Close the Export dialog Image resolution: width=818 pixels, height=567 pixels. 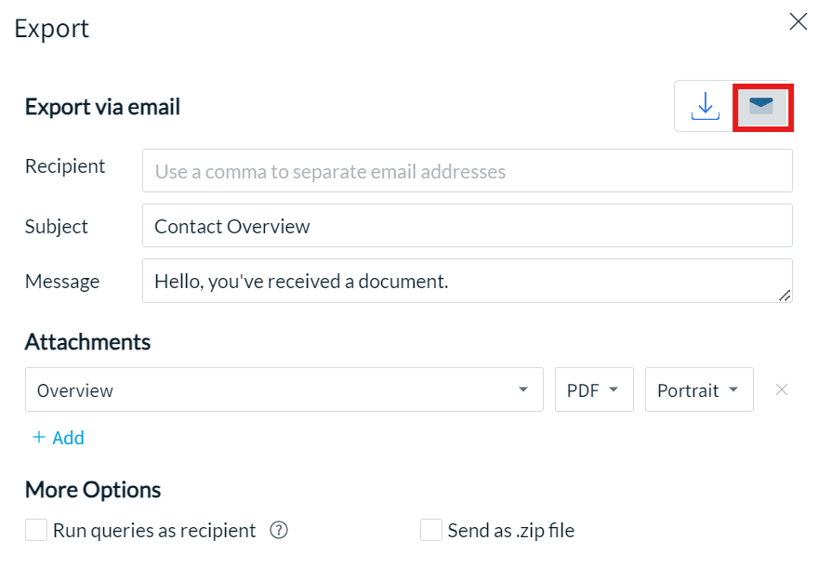coord(798,22)
